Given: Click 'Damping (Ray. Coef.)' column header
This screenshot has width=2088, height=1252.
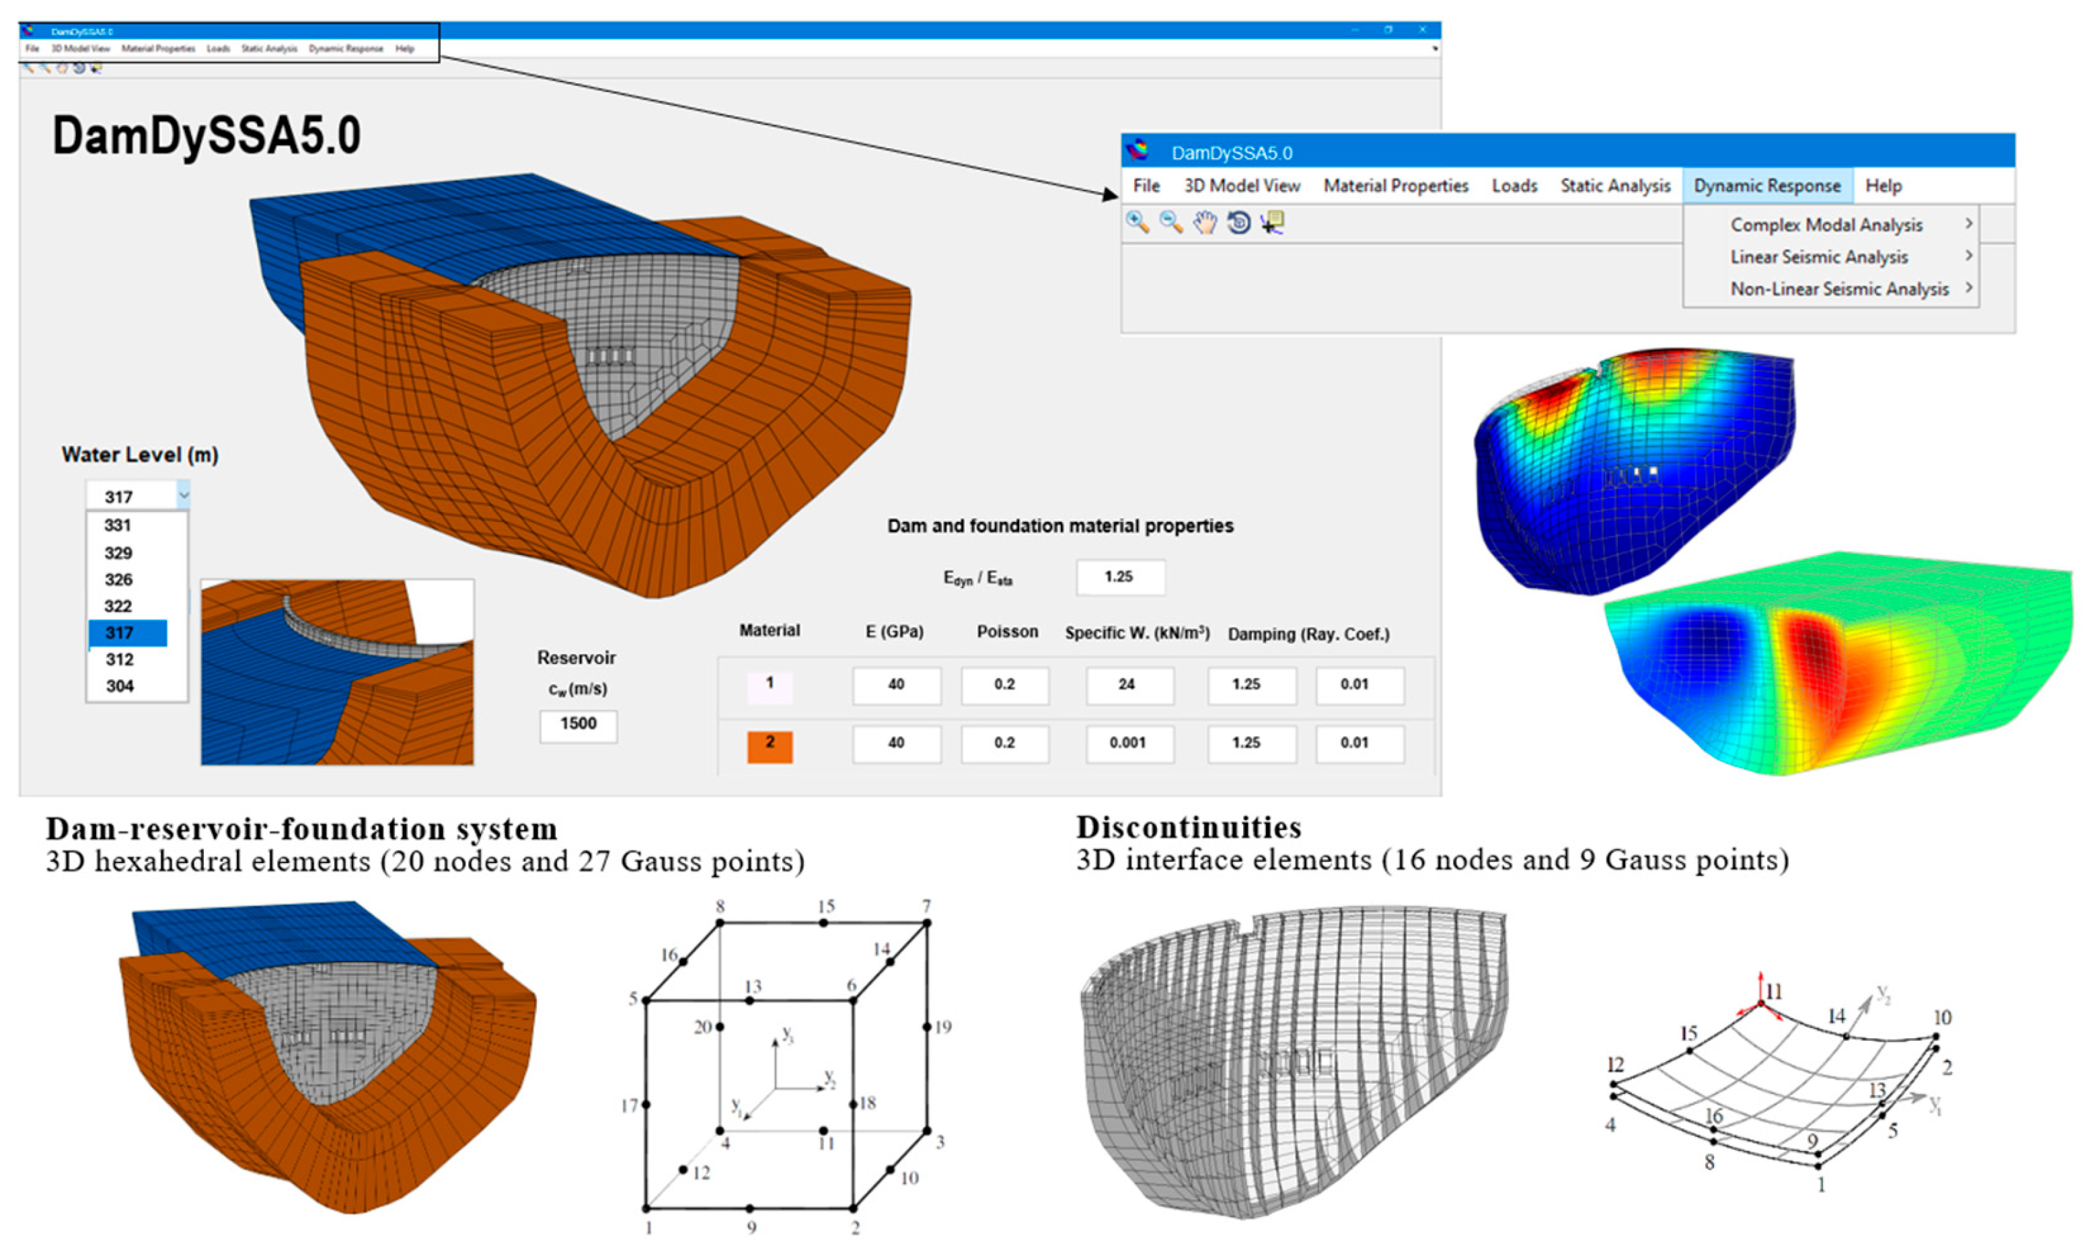Looking at the screenshot, I should click(x=1308, y=634).
